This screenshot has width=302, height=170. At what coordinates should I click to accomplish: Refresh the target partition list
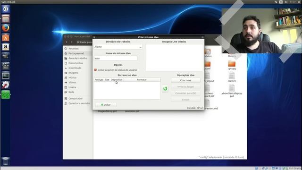click(165, 89)
